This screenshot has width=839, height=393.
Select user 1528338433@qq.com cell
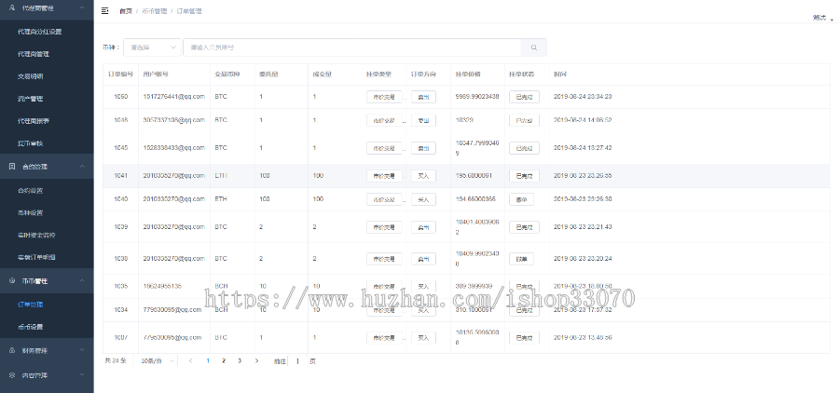click(x=174, y=148)
